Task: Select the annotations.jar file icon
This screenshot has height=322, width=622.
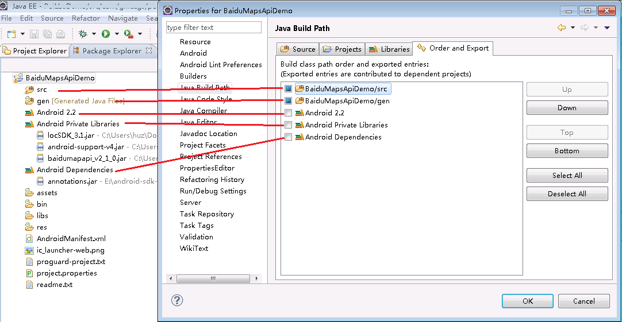Action: point(40,181)
